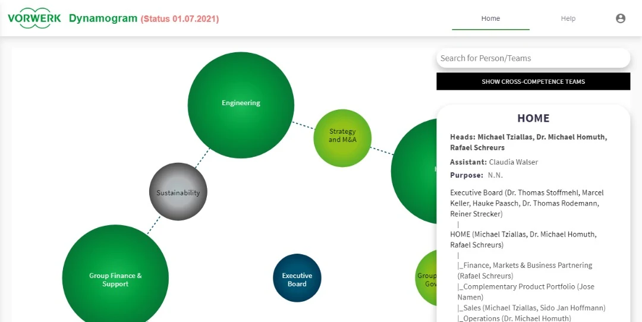Select HOME (Michael Tziallas) hierarchy entry
Image resolution: width=642 pixels, height=322 pixels.
coord(523,240)
